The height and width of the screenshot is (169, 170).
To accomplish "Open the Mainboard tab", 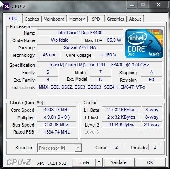I will (54, 19).
